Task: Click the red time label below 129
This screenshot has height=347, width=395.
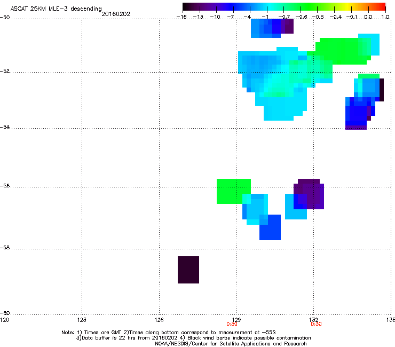Action: point(232,324)
